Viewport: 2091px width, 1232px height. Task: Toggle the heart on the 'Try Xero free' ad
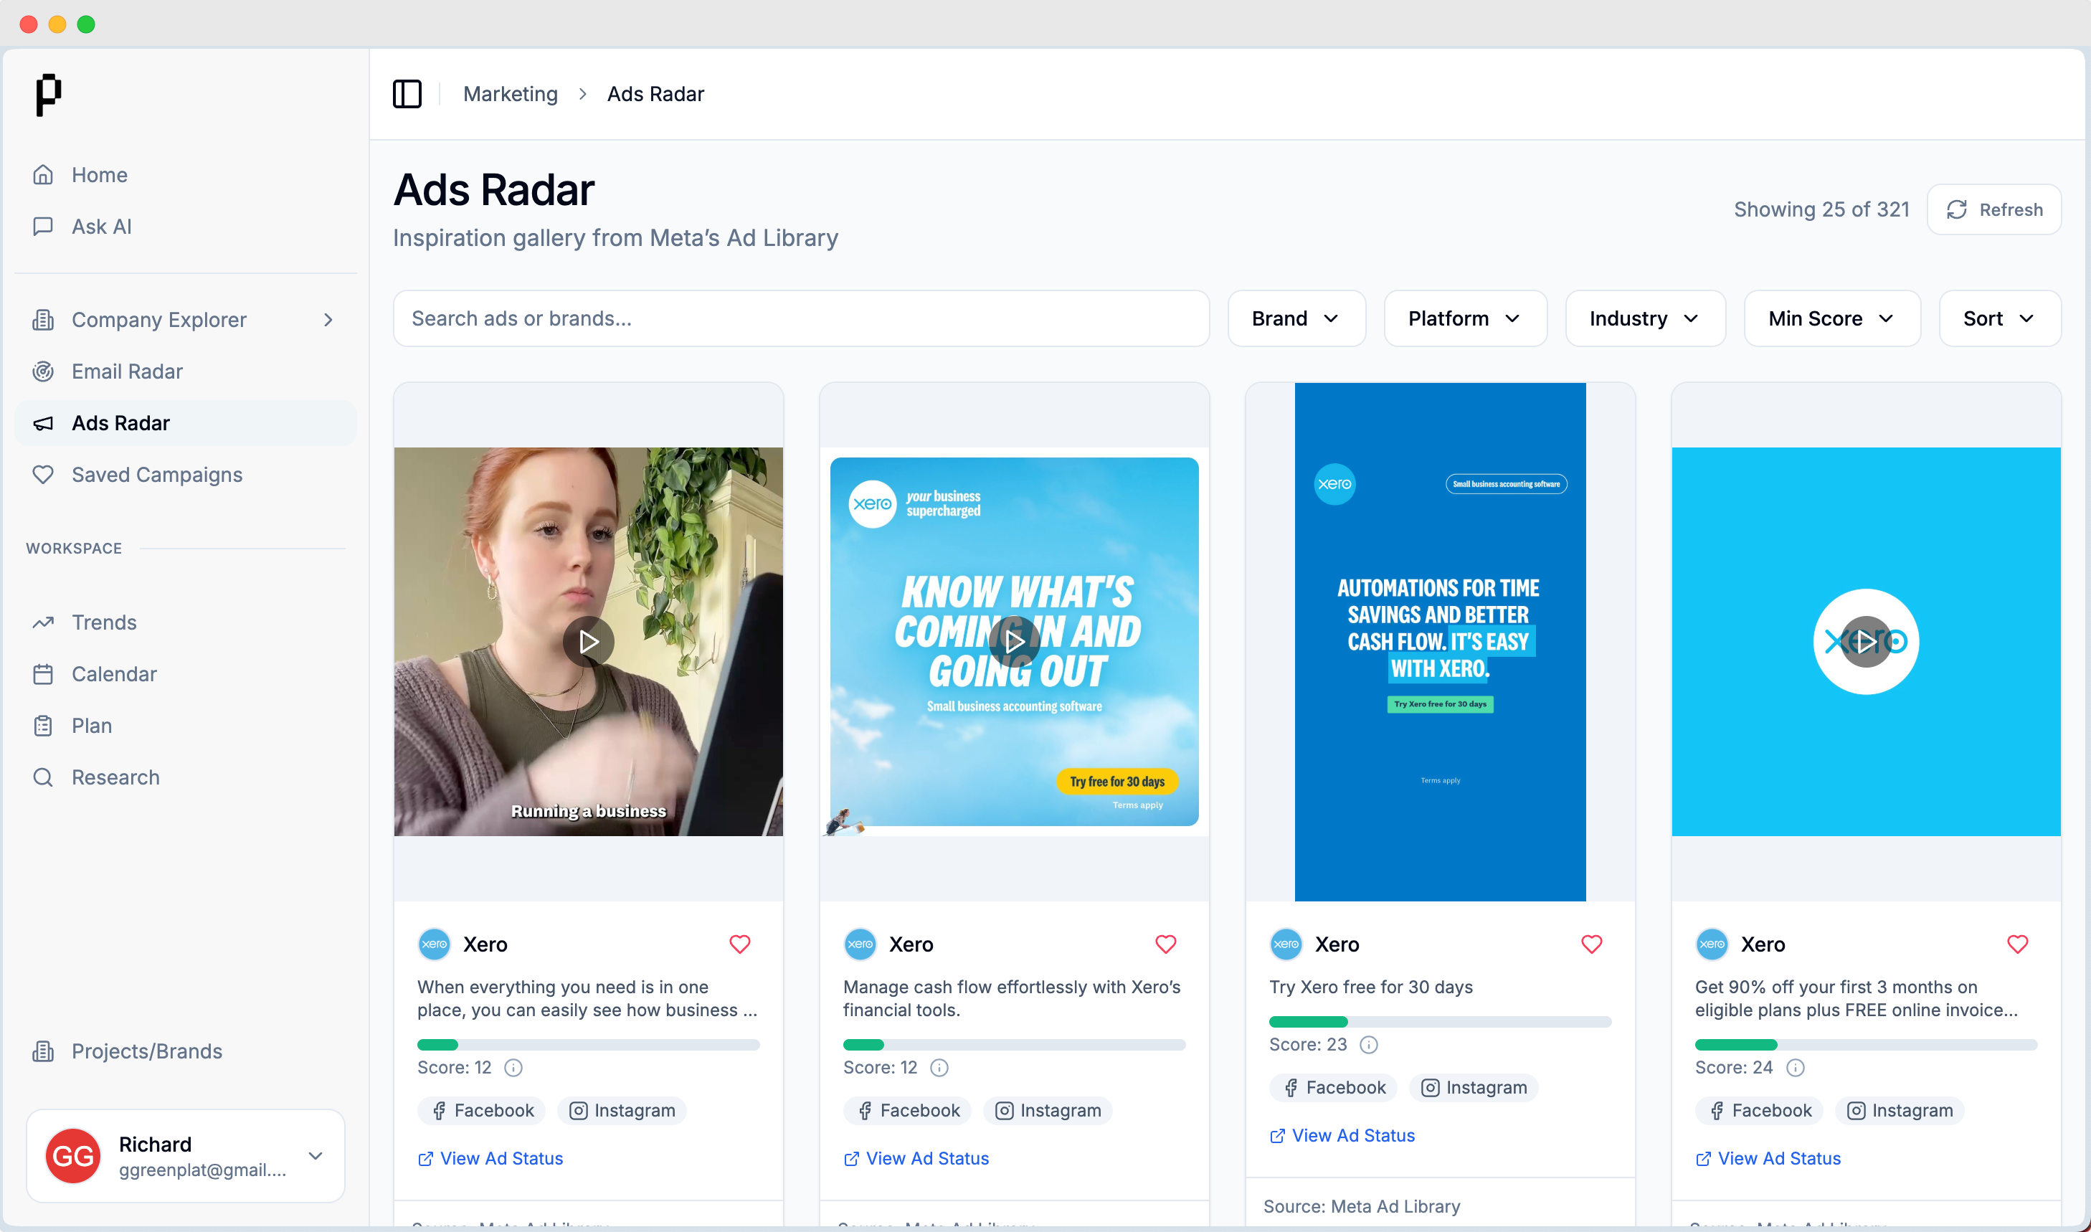(1591, 944)
